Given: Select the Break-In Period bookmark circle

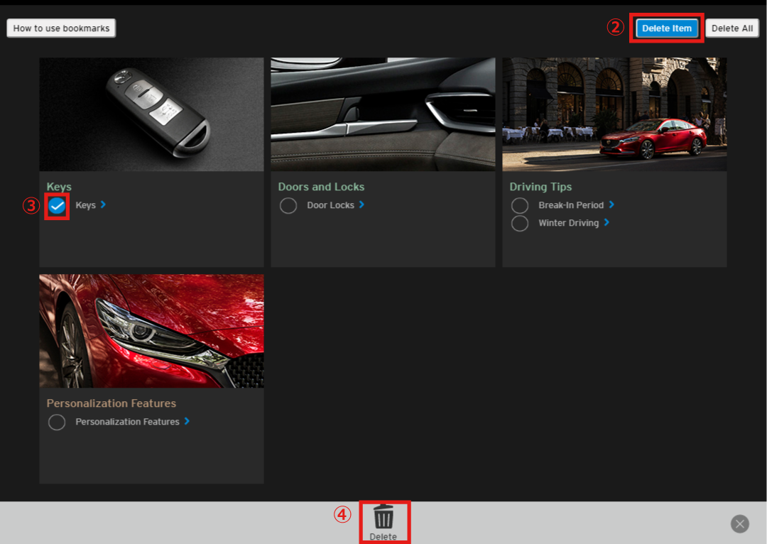Looking at the screenshot, I should tap(520, 206).
